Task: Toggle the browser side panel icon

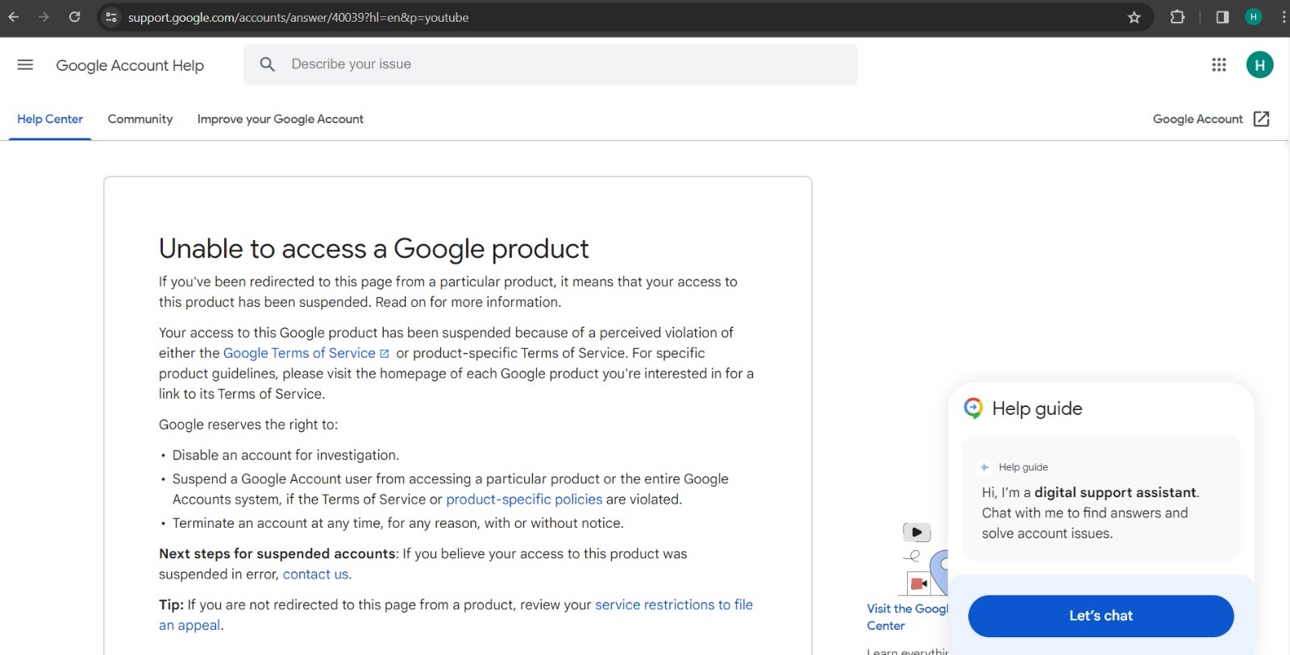Action: tap(1222, 17)
